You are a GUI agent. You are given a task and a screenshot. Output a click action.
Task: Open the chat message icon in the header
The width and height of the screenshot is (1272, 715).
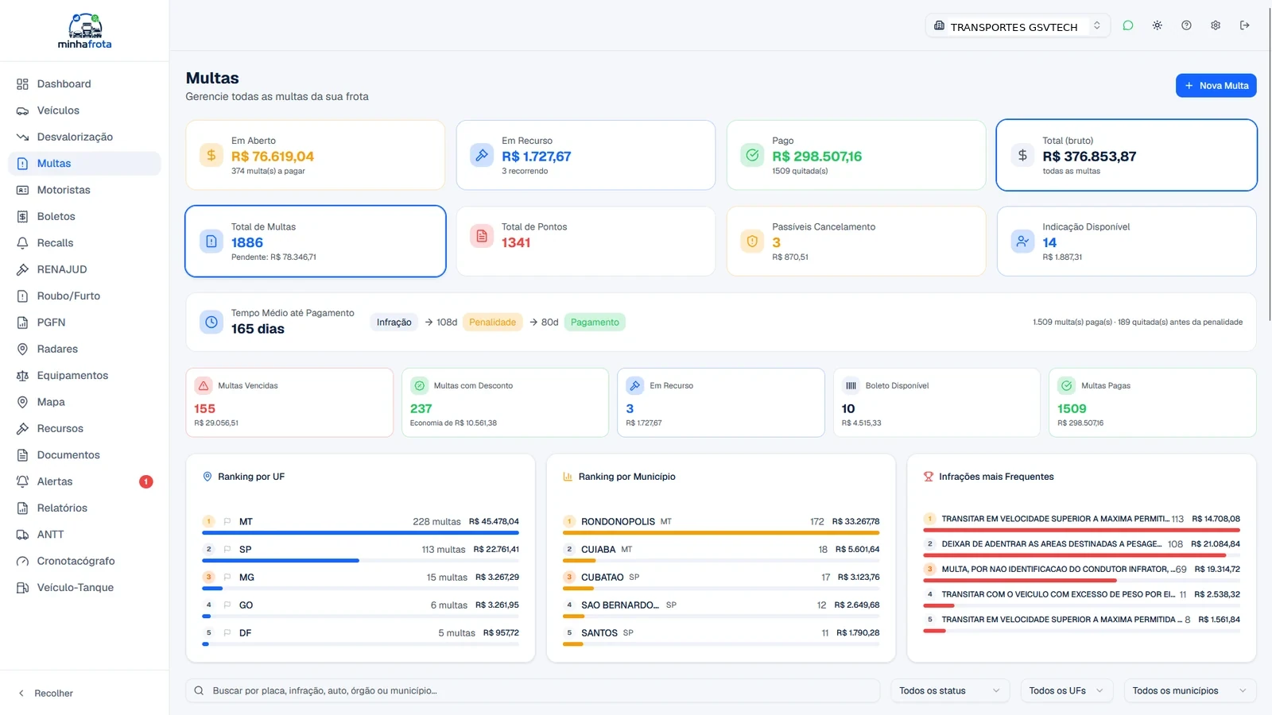(x=1127, y=25)
